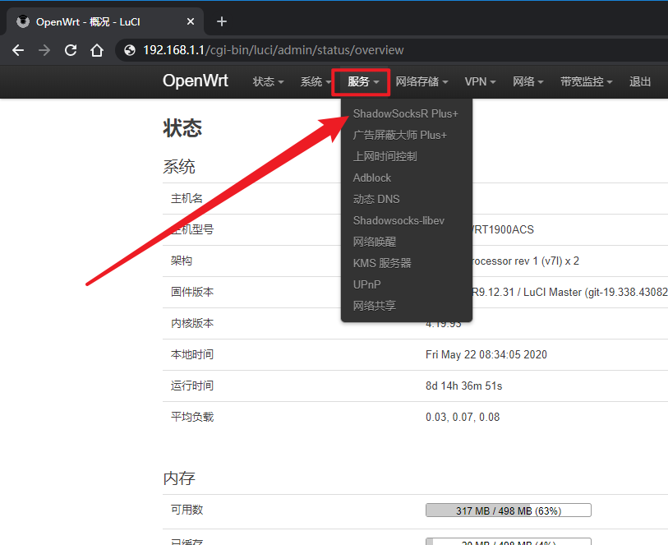
Task: Expand the 状态 dropdown menu
Action: coord(268,81)
